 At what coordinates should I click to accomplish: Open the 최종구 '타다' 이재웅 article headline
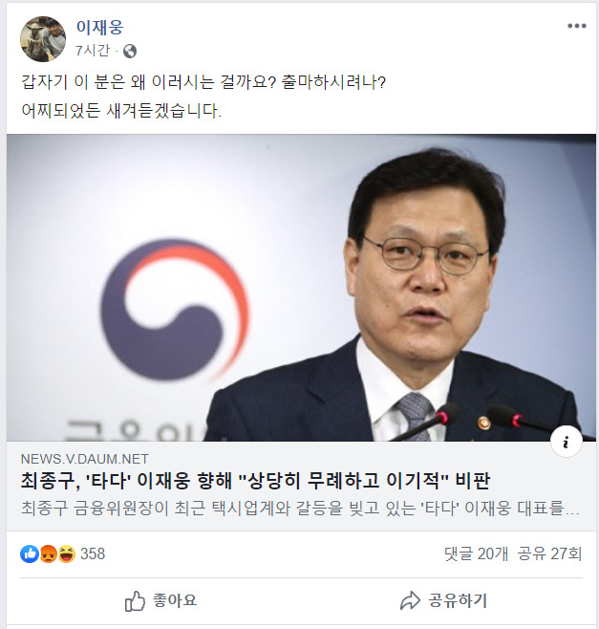(x=255, y=481)
